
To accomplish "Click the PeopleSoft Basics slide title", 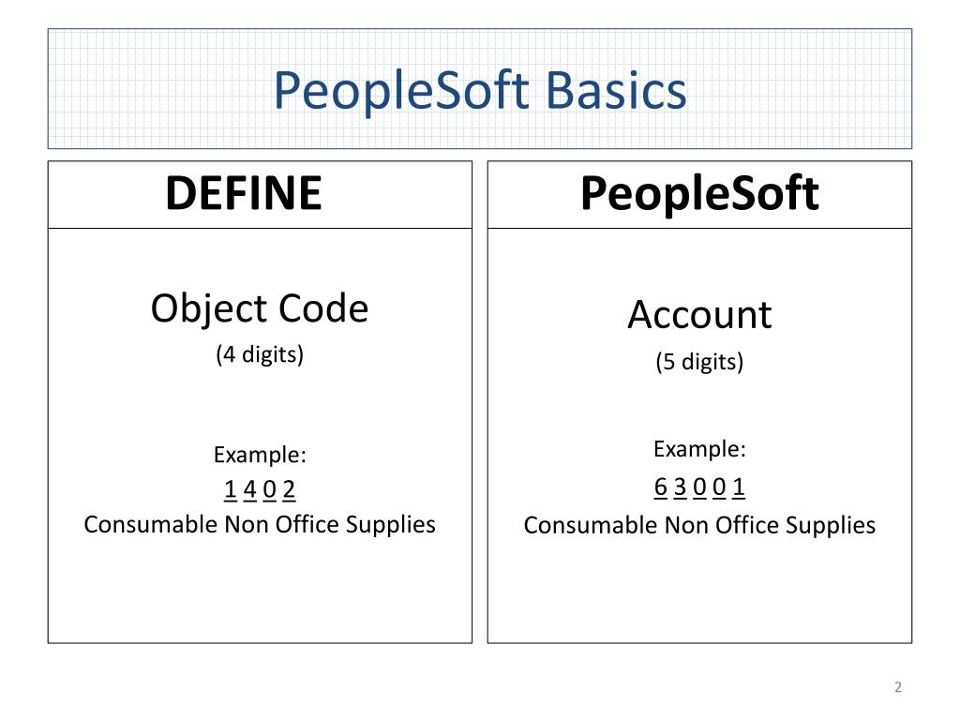I will [480, 91].
